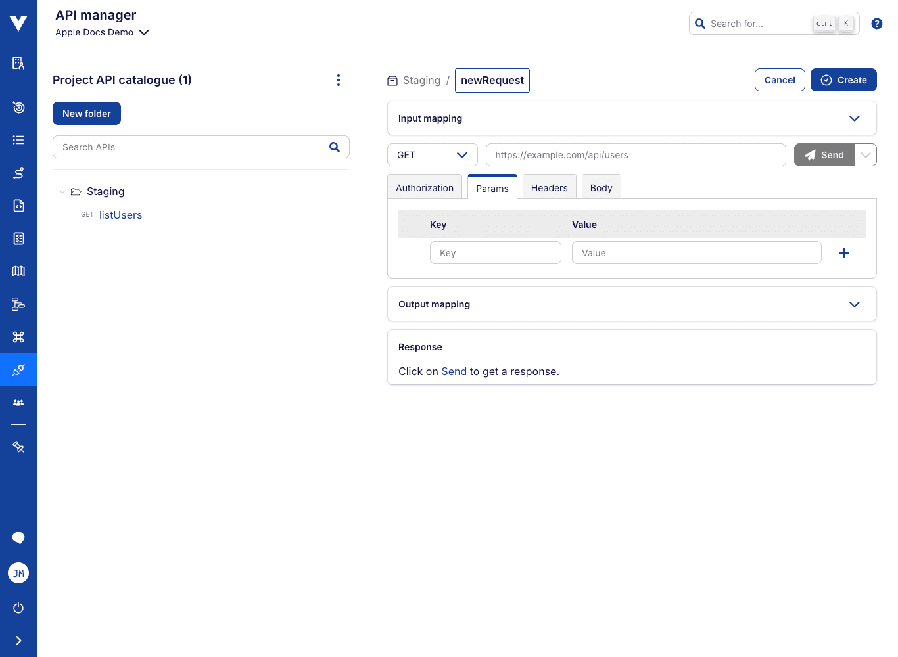
Task: Open the hierarchy diagram tool in sidebar
Action: click(18, 304)
